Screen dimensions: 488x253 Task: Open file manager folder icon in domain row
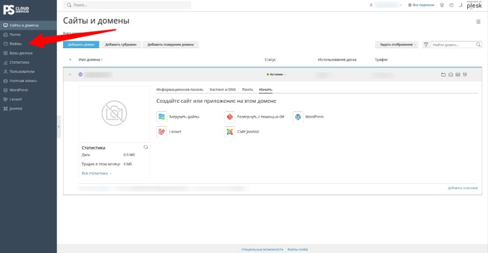tap(443, 75)
